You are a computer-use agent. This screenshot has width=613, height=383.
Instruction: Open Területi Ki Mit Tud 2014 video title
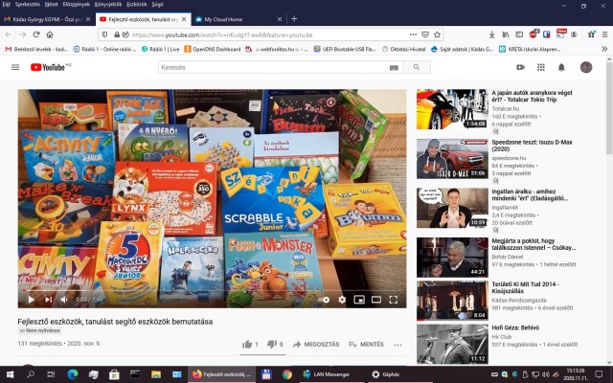[525, 287]
